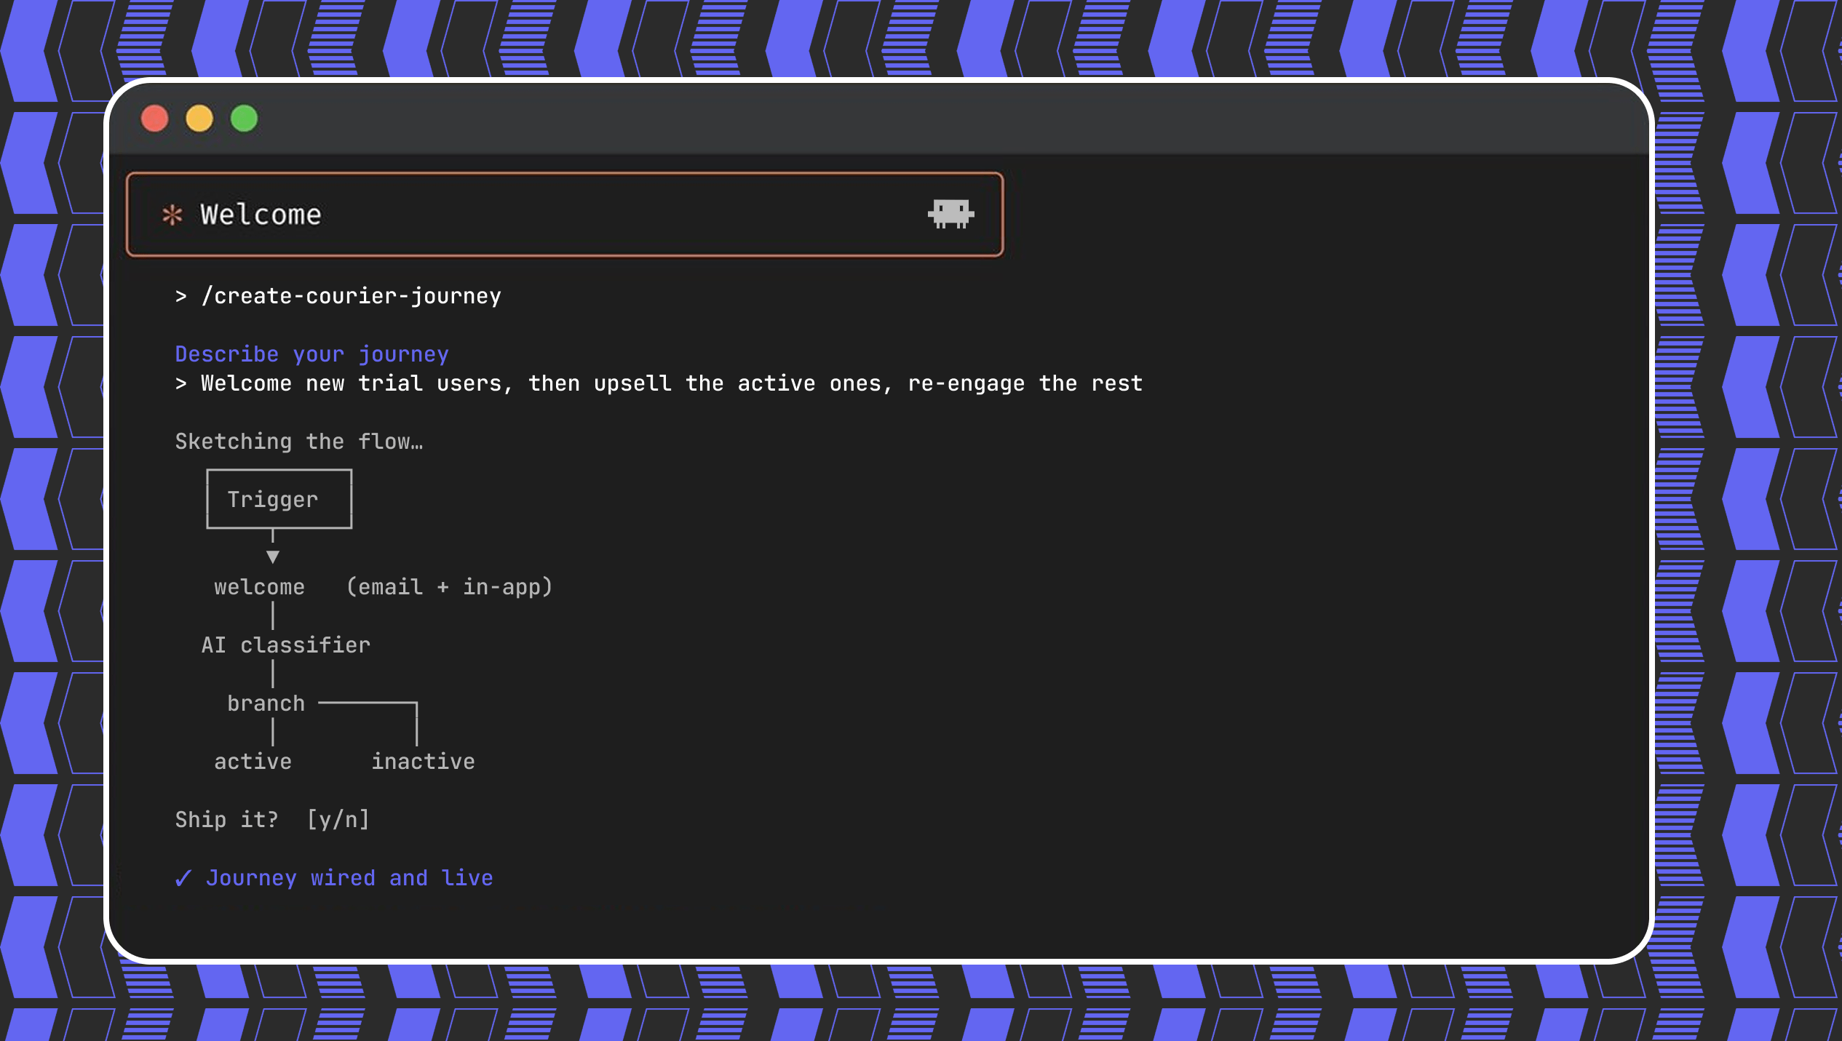Click the down arrow below Trigger
Image resolution: width=1842 pixels, height=1041 pixels.
pos(273,557)
